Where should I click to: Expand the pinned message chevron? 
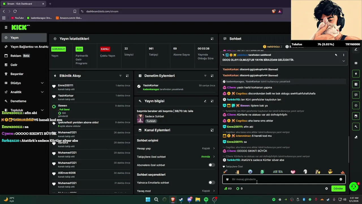point(344,61)
